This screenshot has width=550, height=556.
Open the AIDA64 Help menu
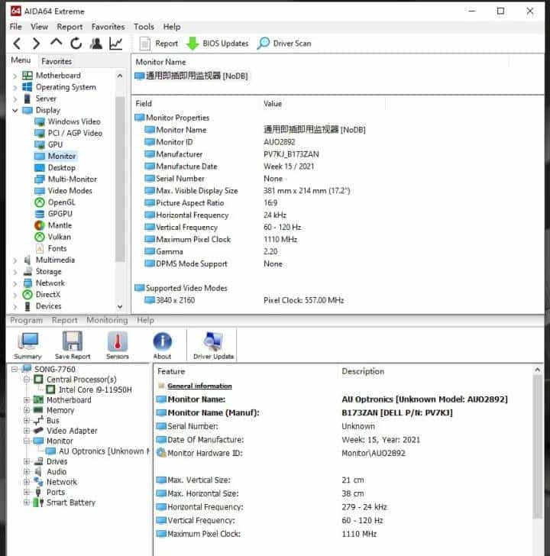point(172,27)
